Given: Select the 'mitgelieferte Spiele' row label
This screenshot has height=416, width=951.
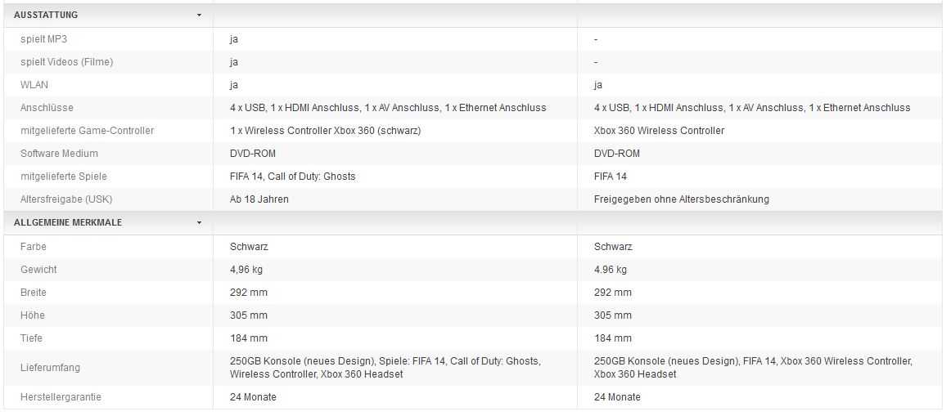Looking at the screenshot, I should click(64, 177).
